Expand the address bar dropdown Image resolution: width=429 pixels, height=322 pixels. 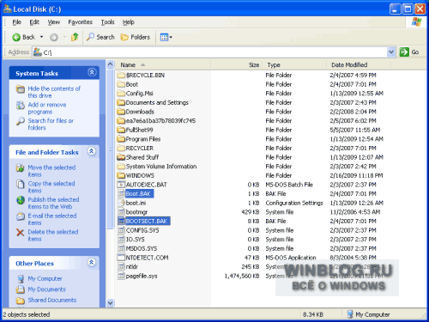click(x=391, y=52)
